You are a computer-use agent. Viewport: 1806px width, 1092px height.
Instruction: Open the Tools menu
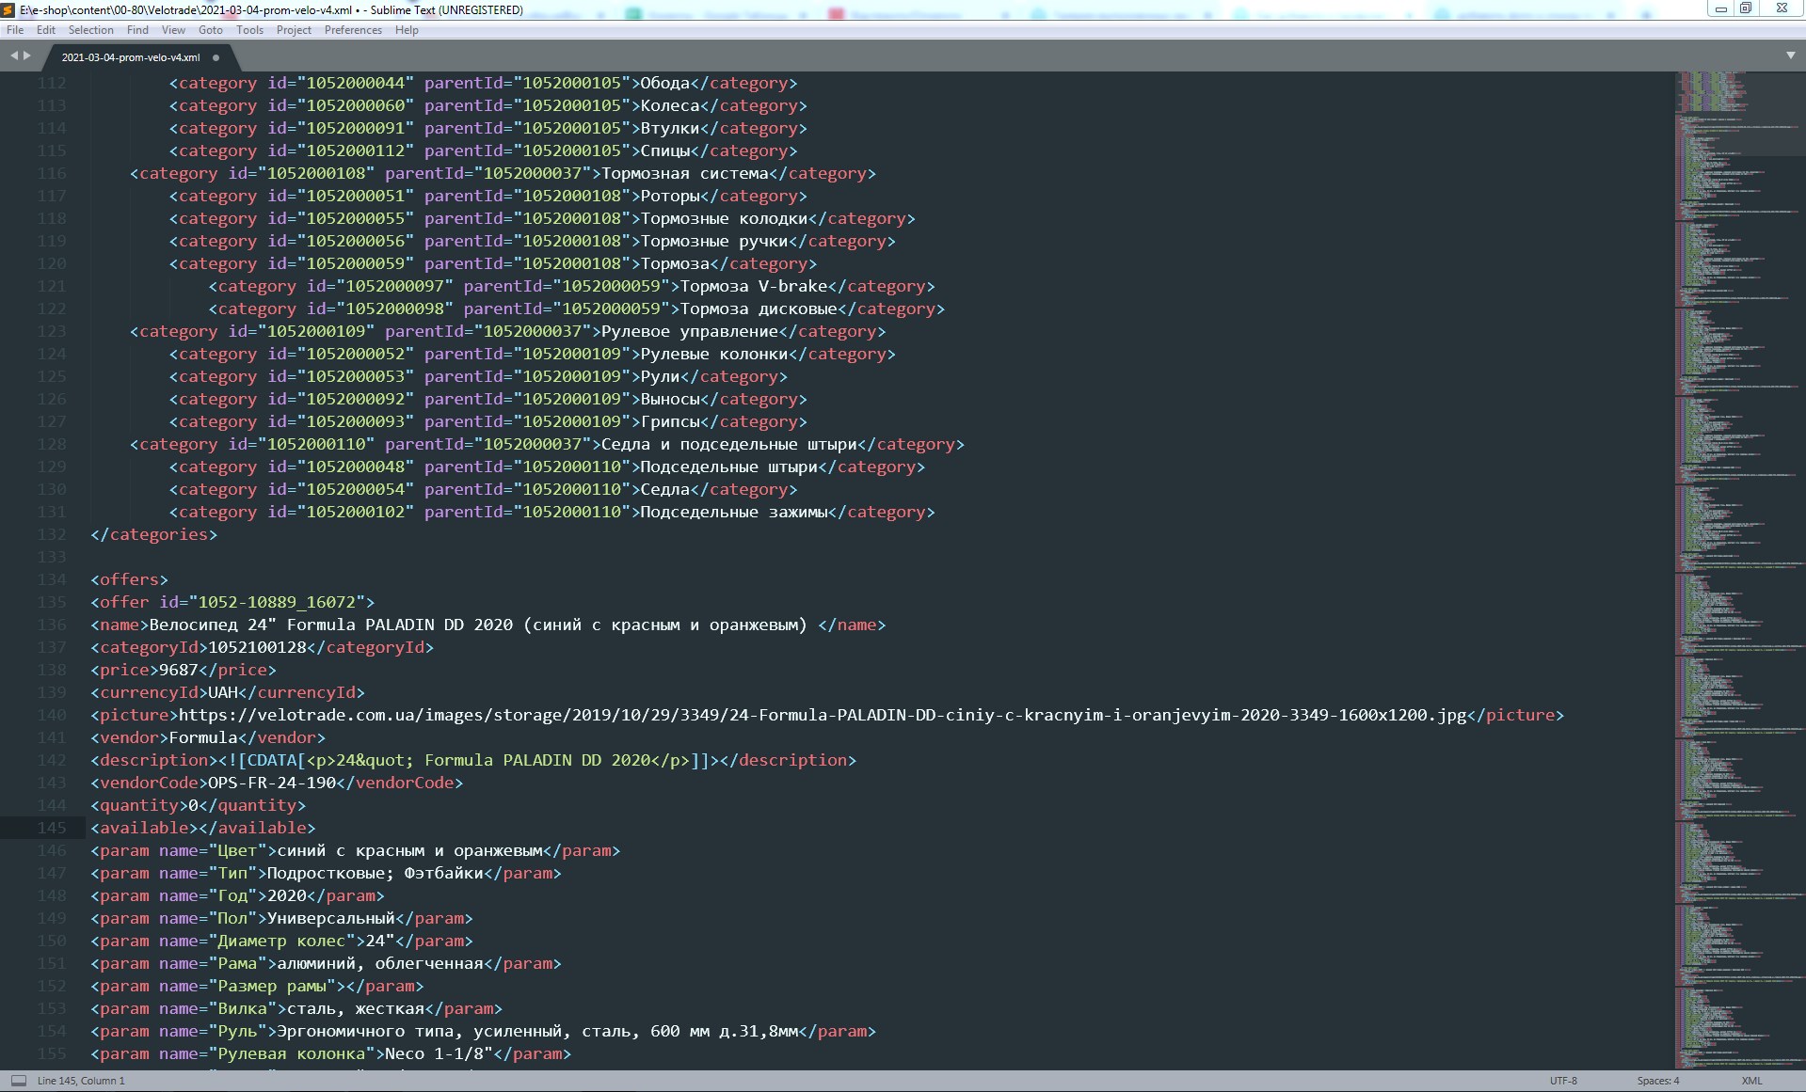249,30
